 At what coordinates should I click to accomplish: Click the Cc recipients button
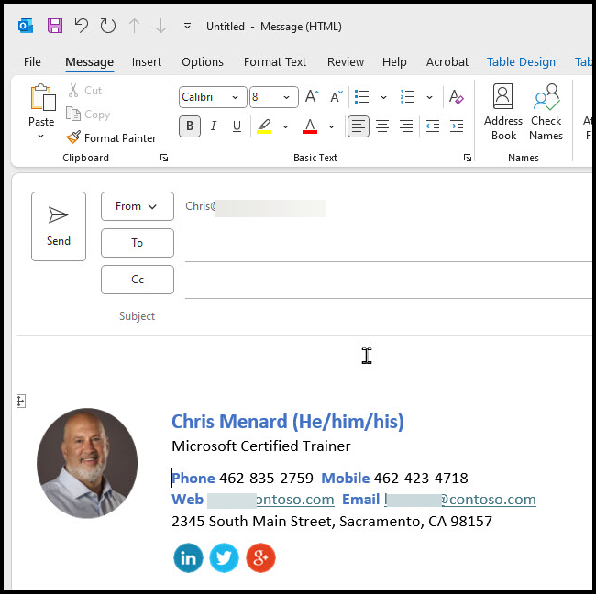(138, 280)
